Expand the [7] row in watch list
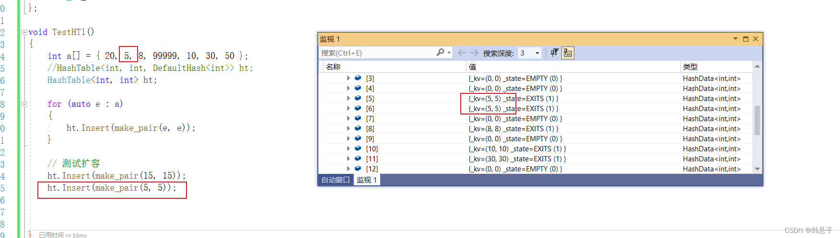Screen dimensions: 840x238 tap(349, 118)
